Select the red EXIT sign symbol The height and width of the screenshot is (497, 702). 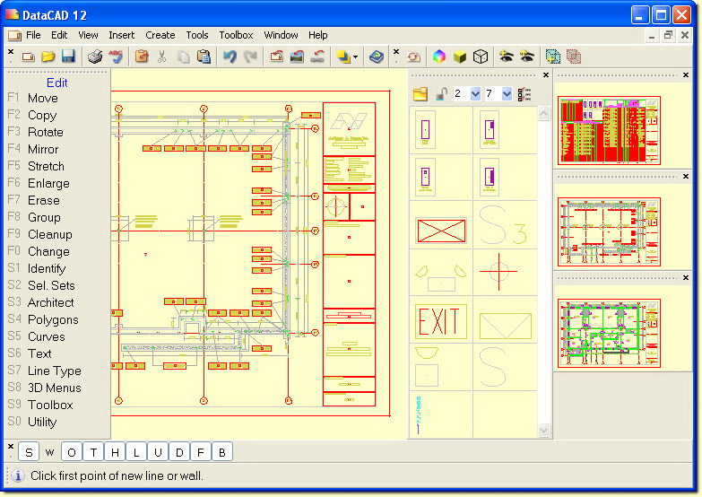pos(440,321)
